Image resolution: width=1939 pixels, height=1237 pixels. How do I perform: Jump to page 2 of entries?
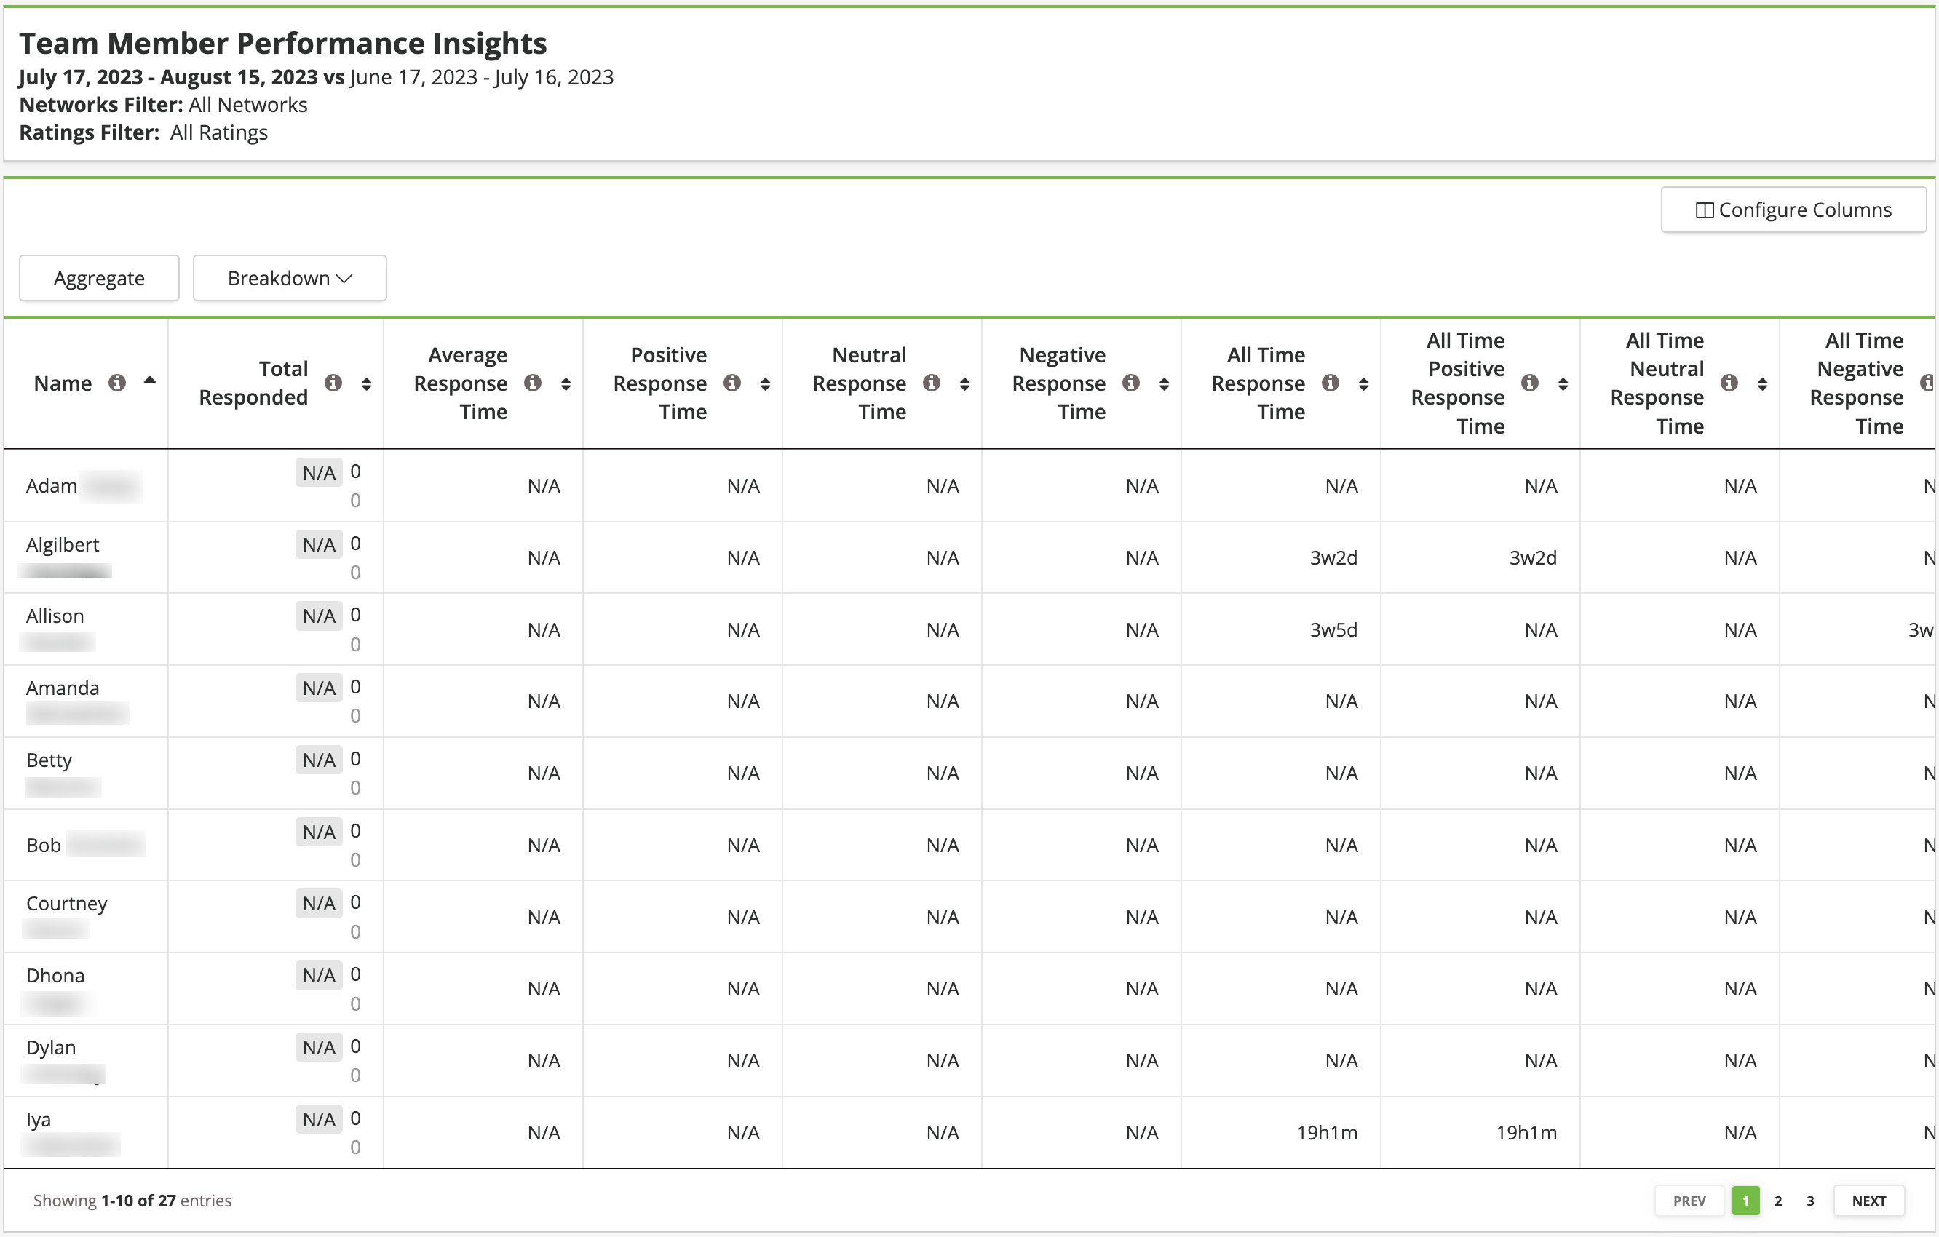click(1778, 1200)
